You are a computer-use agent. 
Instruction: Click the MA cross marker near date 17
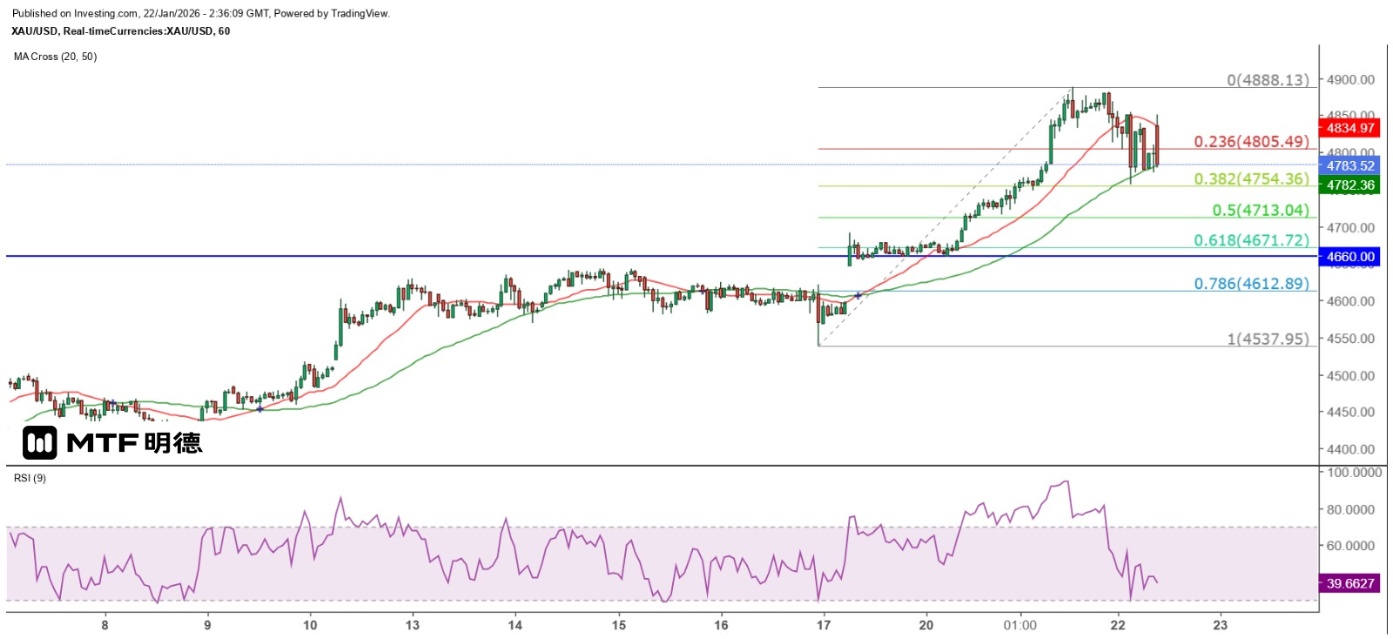(858, 296)
